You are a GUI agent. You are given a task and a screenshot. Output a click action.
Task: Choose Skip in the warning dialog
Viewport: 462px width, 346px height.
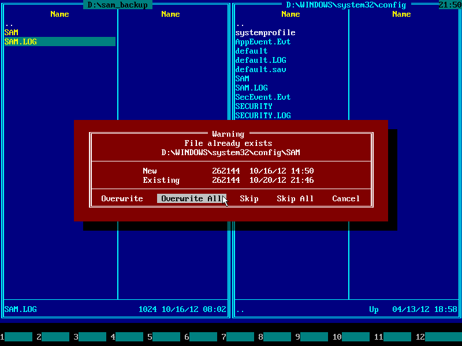point(249,198)
